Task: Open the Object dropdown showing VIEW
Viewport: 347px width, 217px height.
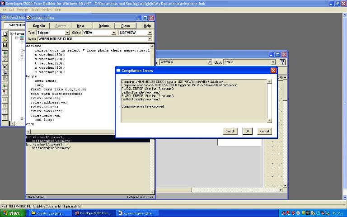Action: (113, 33)
